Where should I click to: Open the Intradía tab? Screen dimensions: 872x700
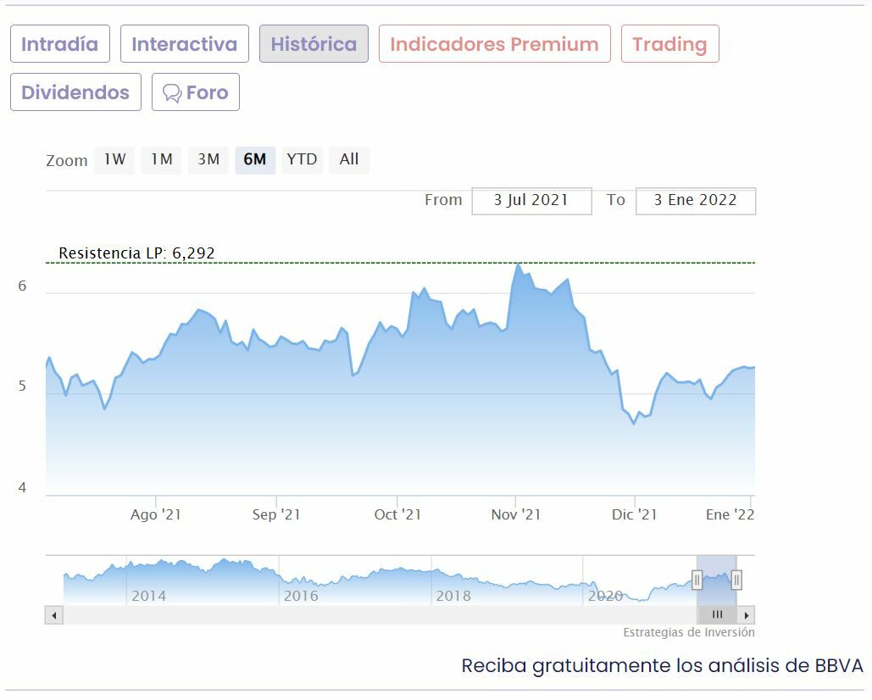(x=60, y=44)
